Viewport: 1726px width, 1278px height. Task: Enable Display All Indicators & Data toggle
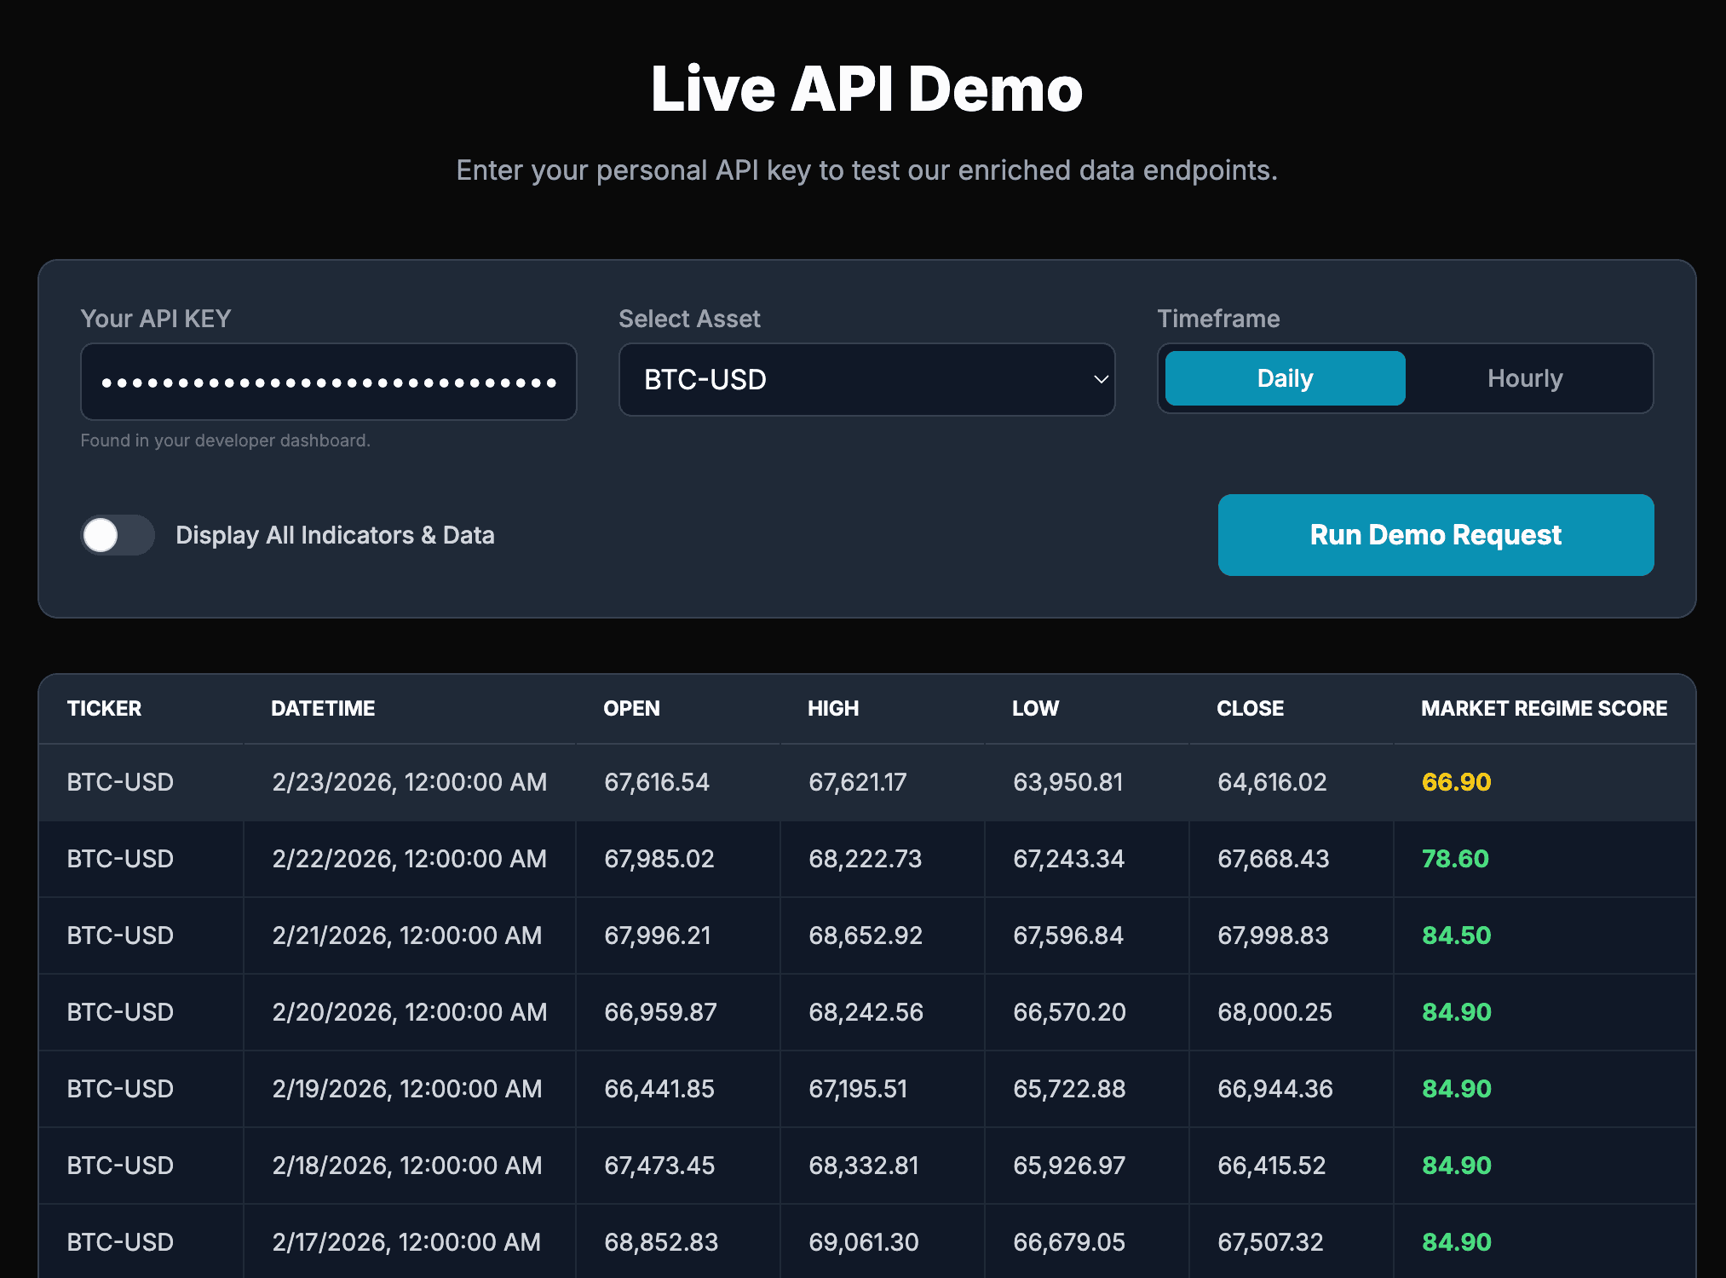[118, 535]
